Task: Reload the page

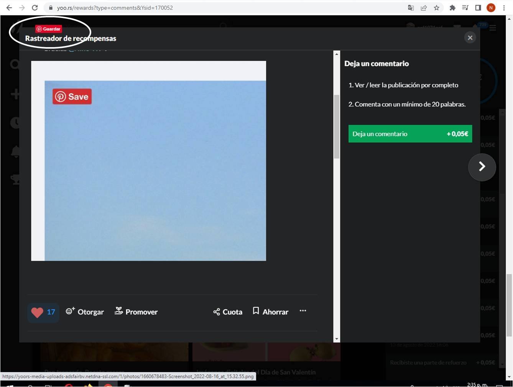Action: point(35,8)
